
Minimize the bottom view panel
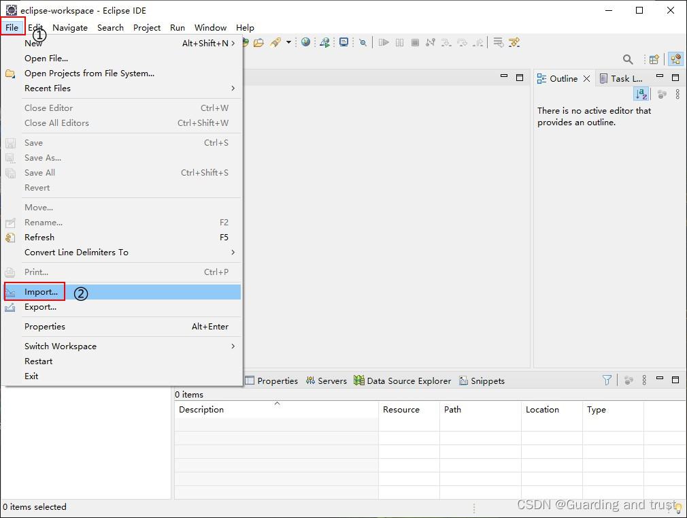click(660, 378)
